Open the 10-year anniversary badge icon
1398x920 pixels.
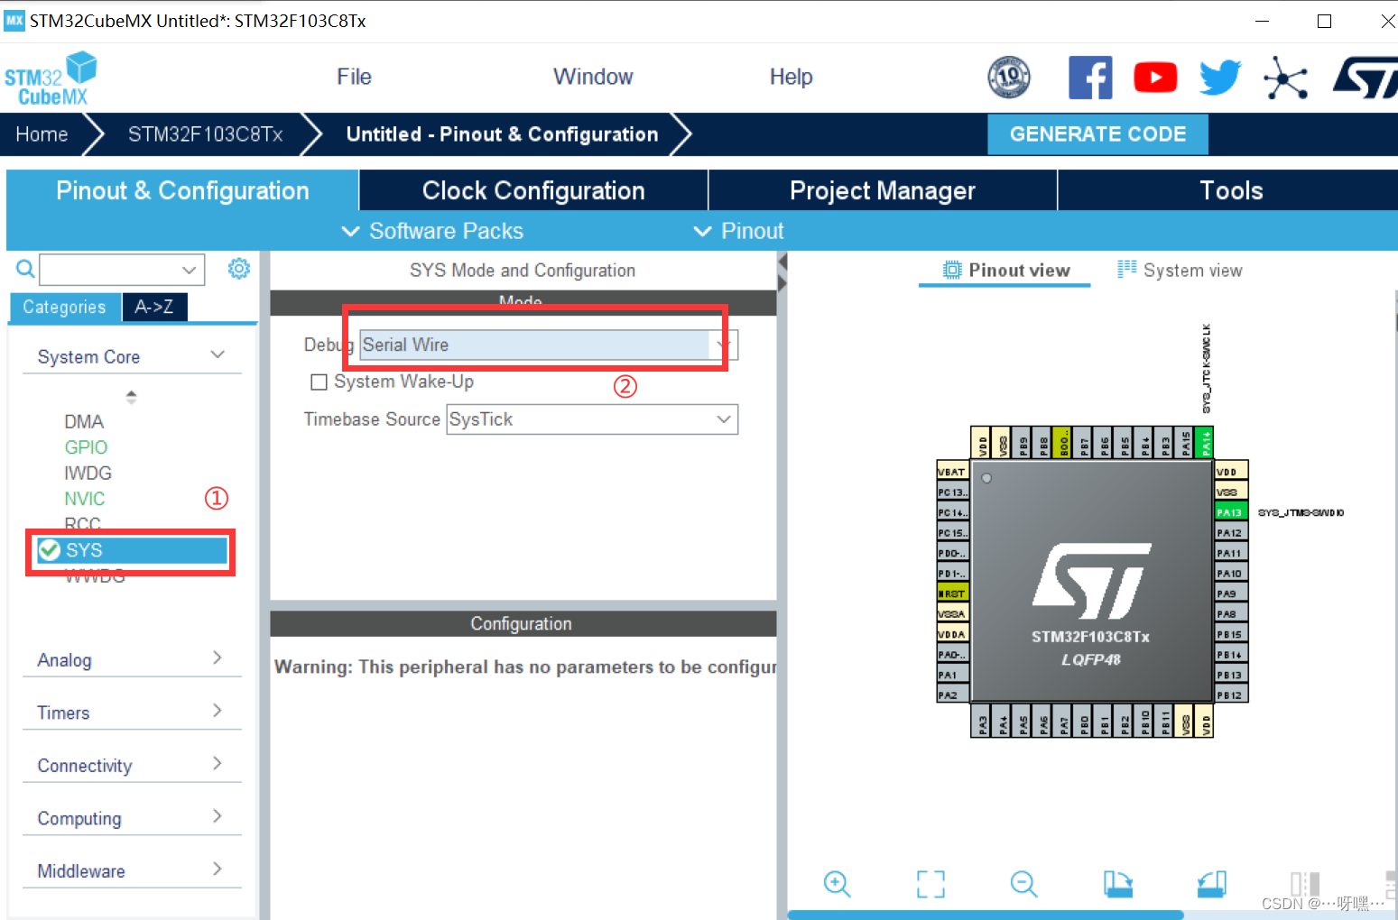click(1009, 78)
